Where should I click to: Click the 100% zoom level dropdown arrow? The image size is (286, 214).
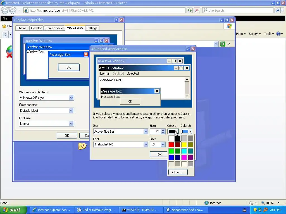[278, 203]
